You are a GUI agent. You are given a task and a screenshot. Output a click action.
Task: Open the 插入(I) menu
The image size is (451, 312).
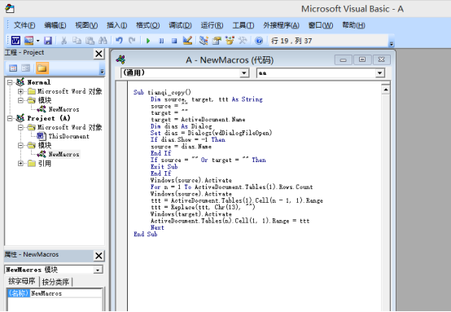[116, 25]
